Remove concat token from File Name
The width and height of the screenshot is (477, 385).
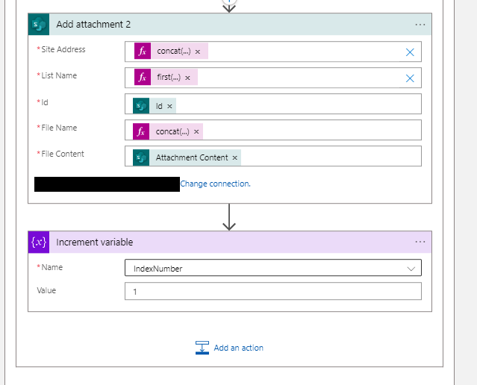[x=196, y=131]
